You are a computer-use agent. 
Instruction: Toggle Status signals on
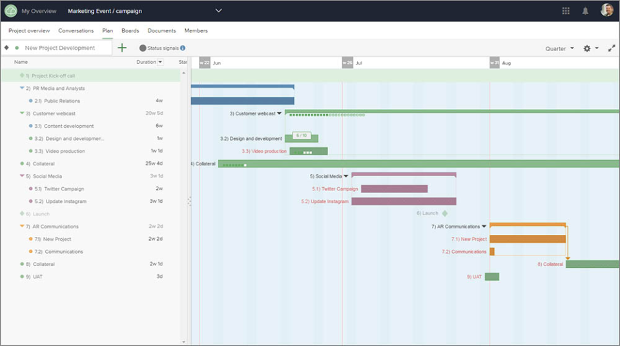(143, 48)
